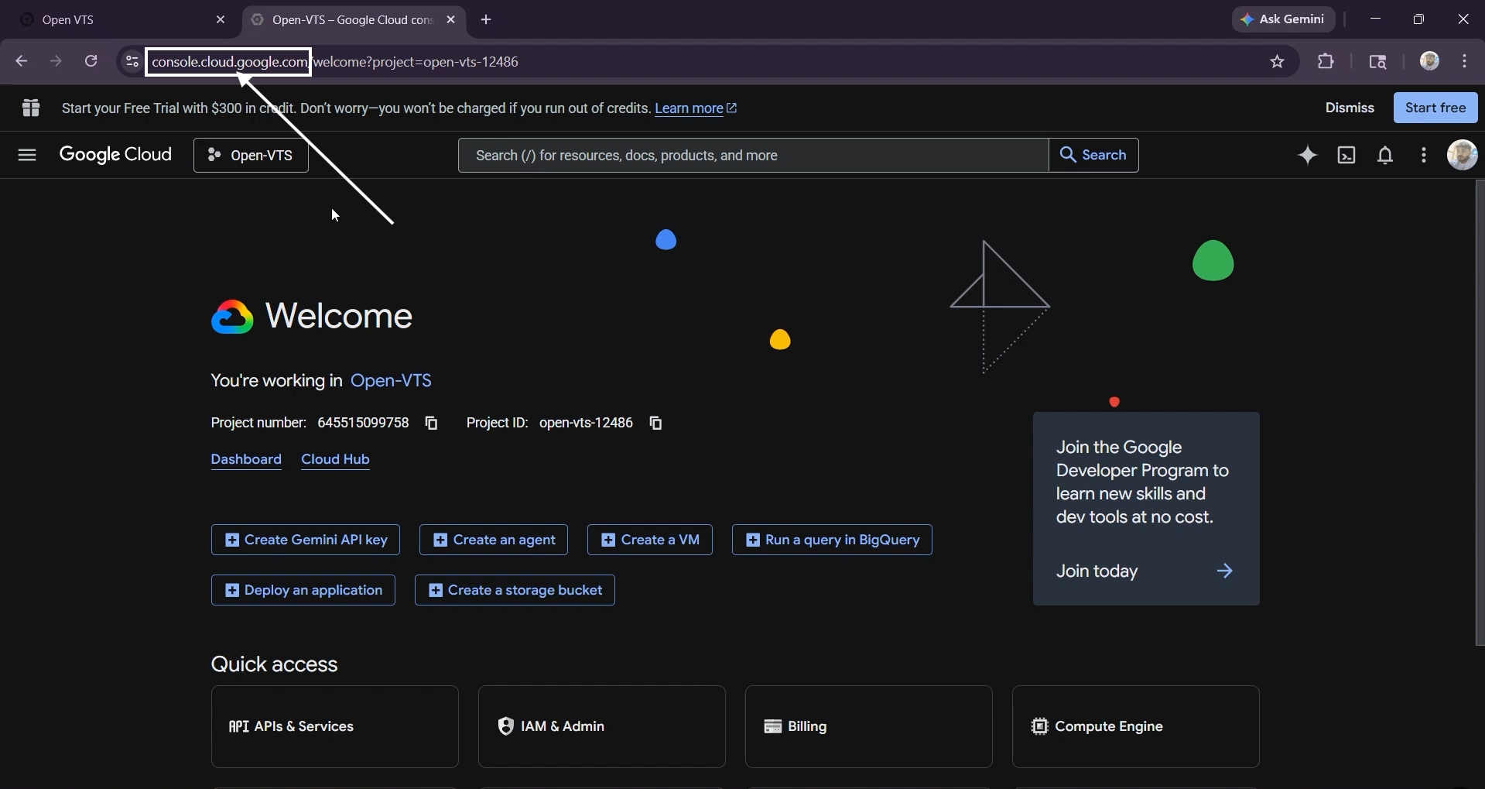The image size is (1485, 789).
Task: Open the Gemini AI assistant sparkle icon
Action: tap(1308, 156)
